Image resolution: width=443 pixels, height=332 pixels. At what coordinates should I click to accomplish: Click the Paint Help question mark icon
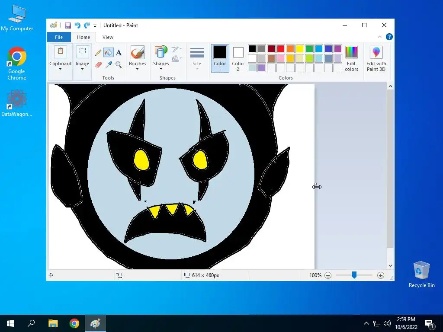[x=389, y=37]
